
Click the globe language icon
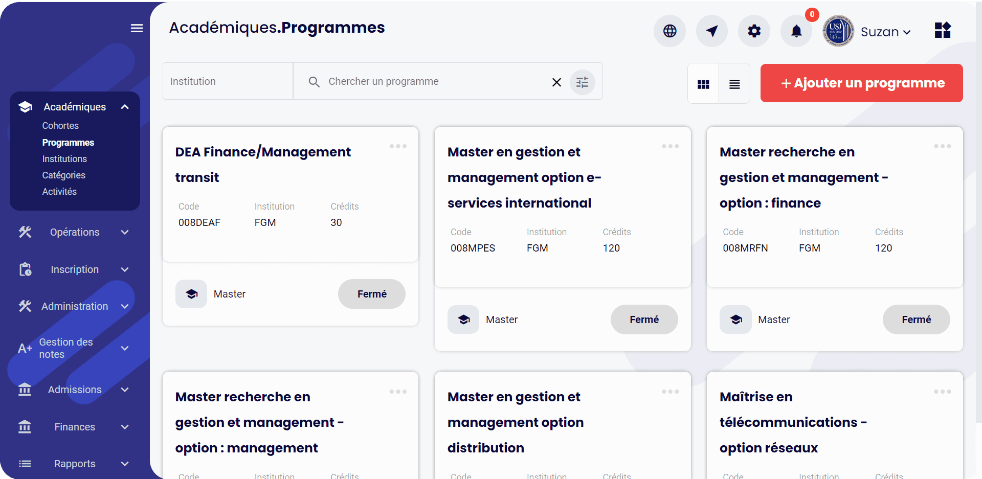click(669, 31)
